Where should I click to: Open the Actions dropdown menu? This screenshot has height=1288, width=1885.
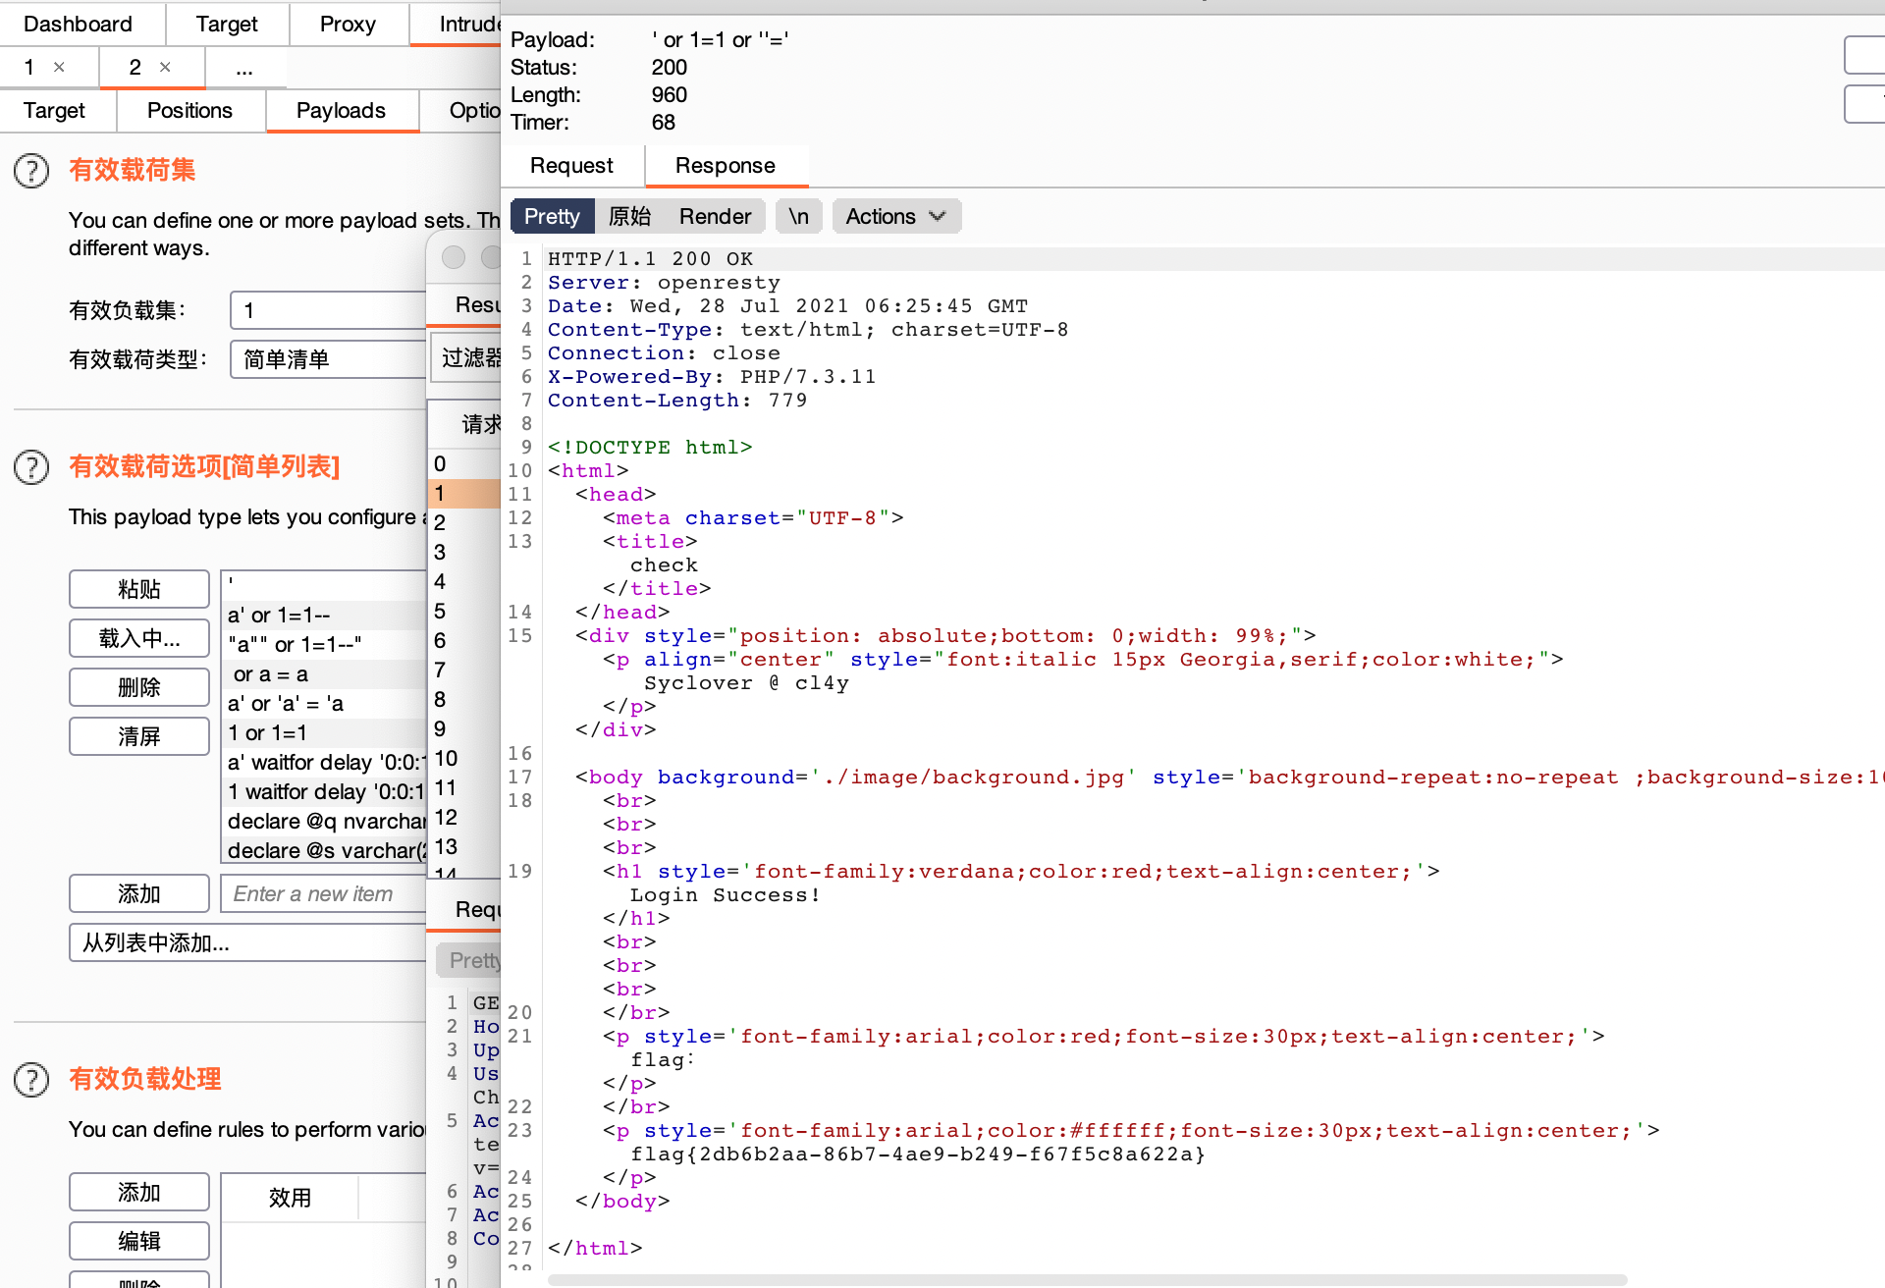(895, 216)
